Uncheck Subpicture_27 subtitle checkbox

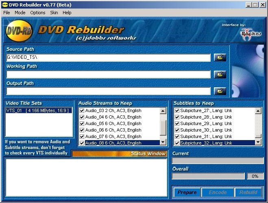pos(177,110)
